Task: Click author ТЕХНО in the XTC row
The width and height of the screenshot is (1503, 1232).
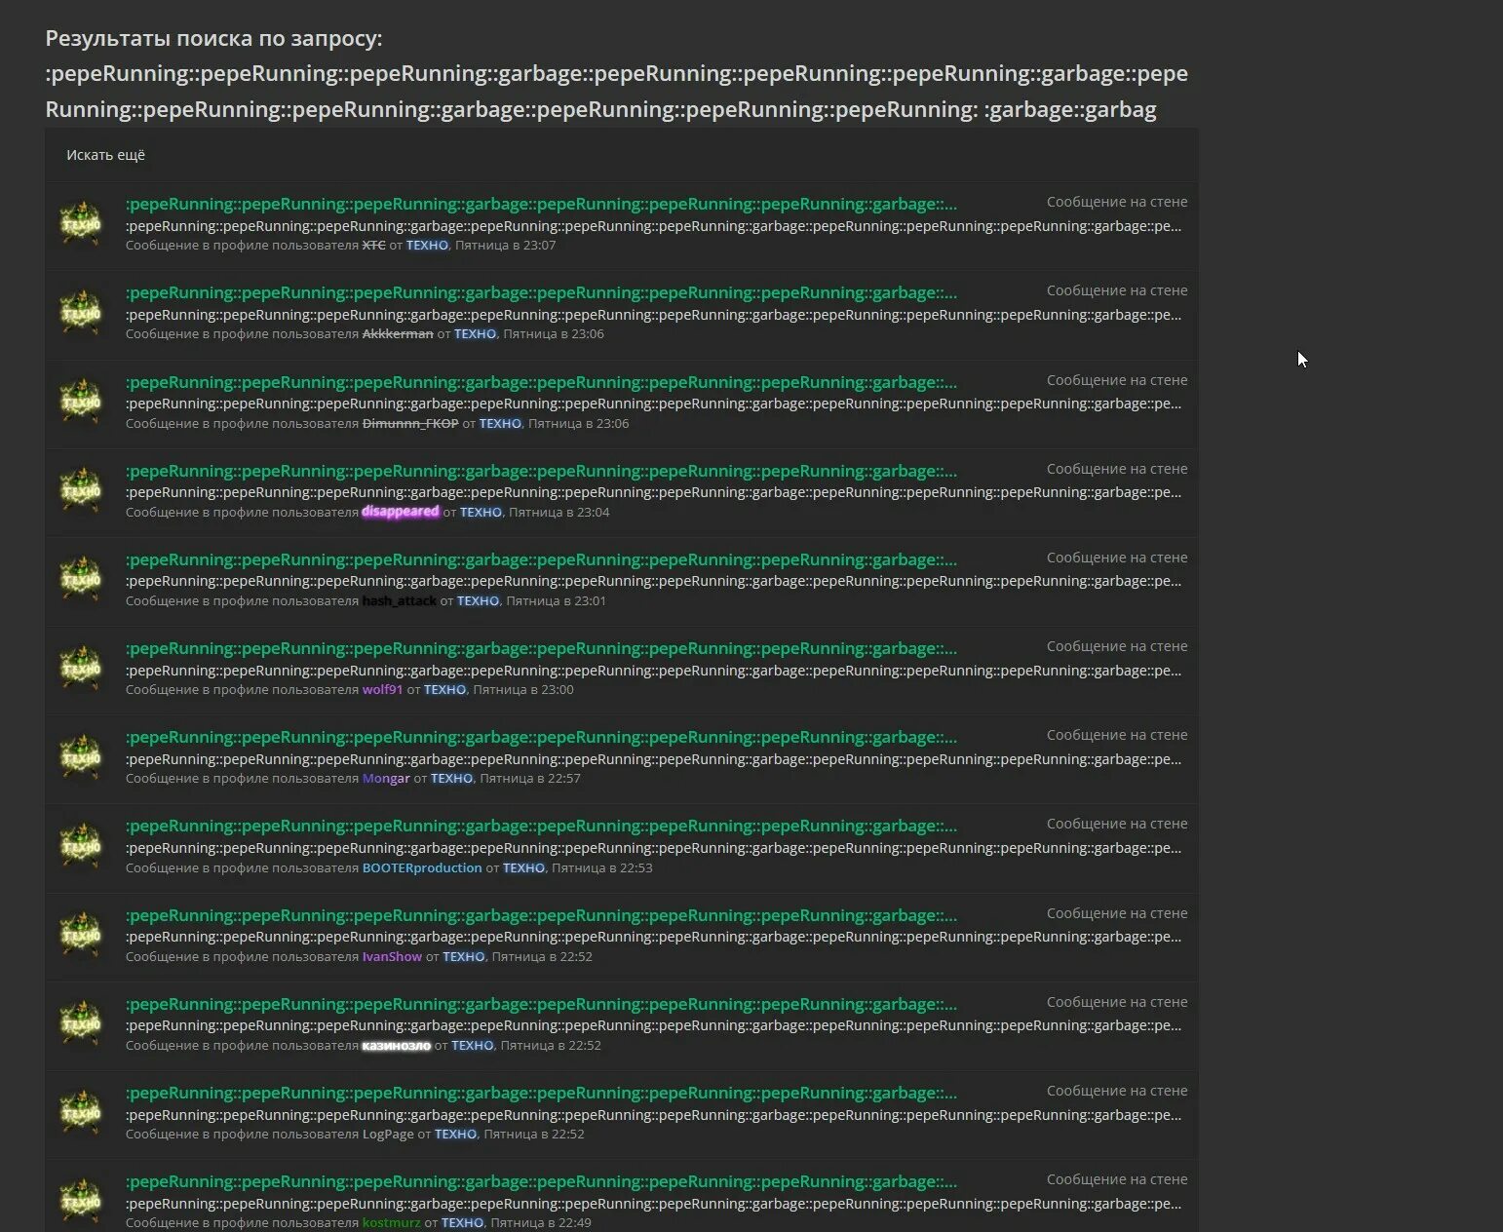Action: coord(427,246)
